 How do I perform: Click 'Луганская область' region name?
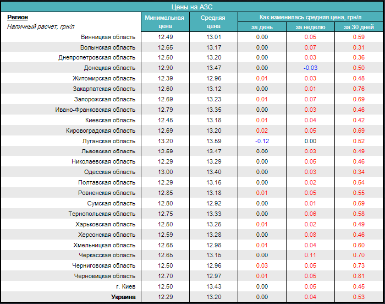click(x=108, y=141)
